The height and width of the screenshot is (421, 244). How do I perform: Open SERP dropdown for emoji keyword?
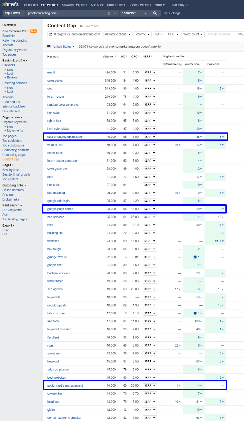coord(150,72)
